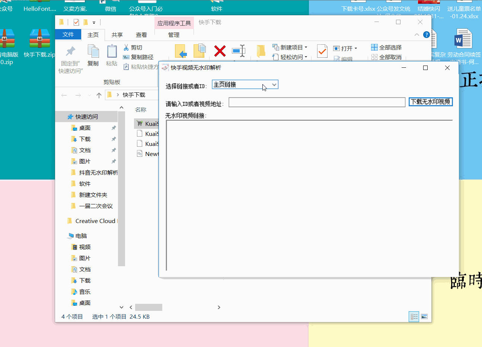Viewport: 482px width, 347px height.
Task: Delete the selection with the red X icon
Action: [x=220, y=51]
